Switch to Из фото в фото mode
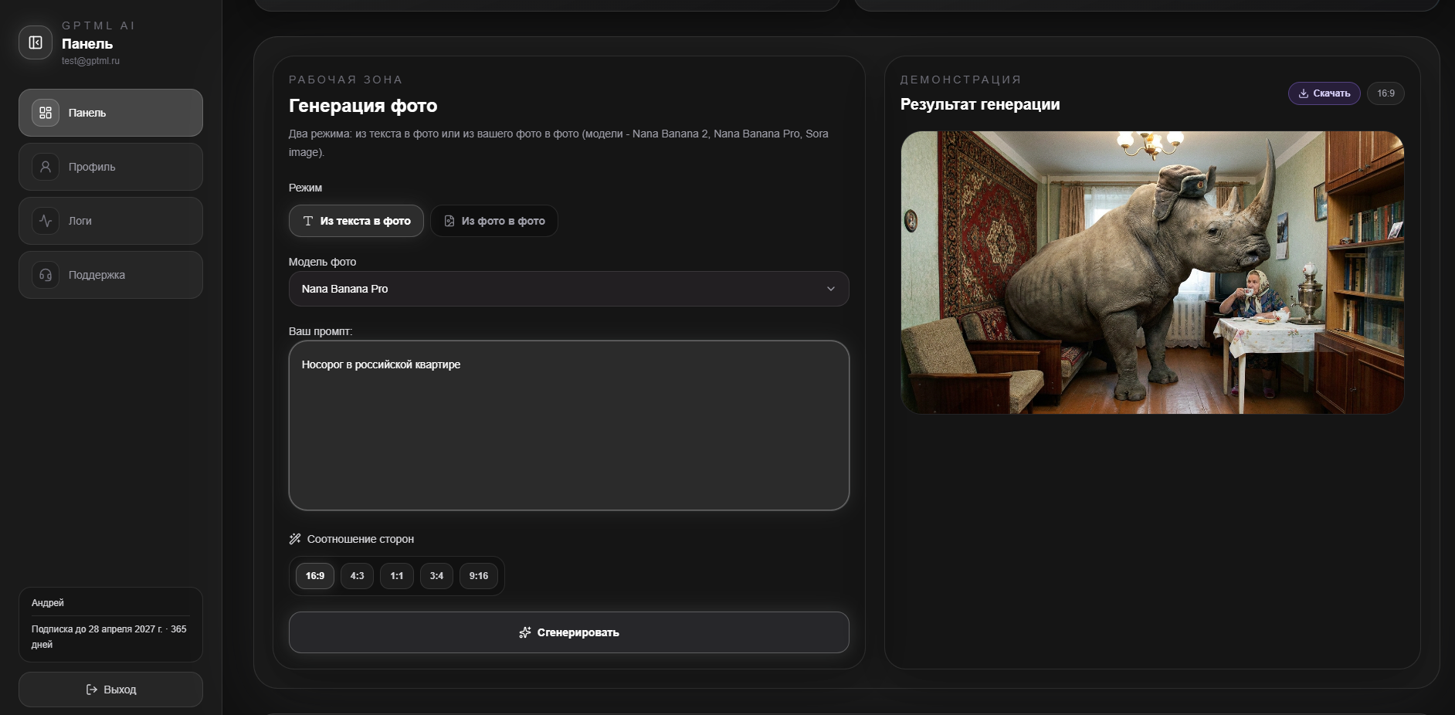The height and width of the screenshot is (715, 1455). (494, 221)
